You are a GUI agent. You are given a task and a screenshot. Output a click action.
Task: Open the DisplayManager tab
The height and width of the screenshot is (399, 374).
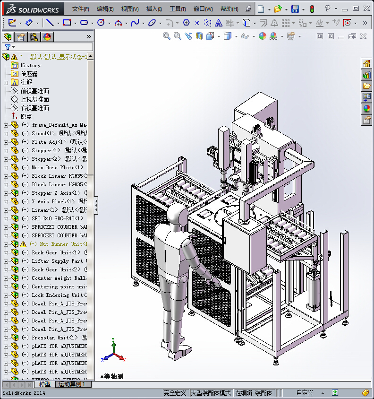[47, 37]
